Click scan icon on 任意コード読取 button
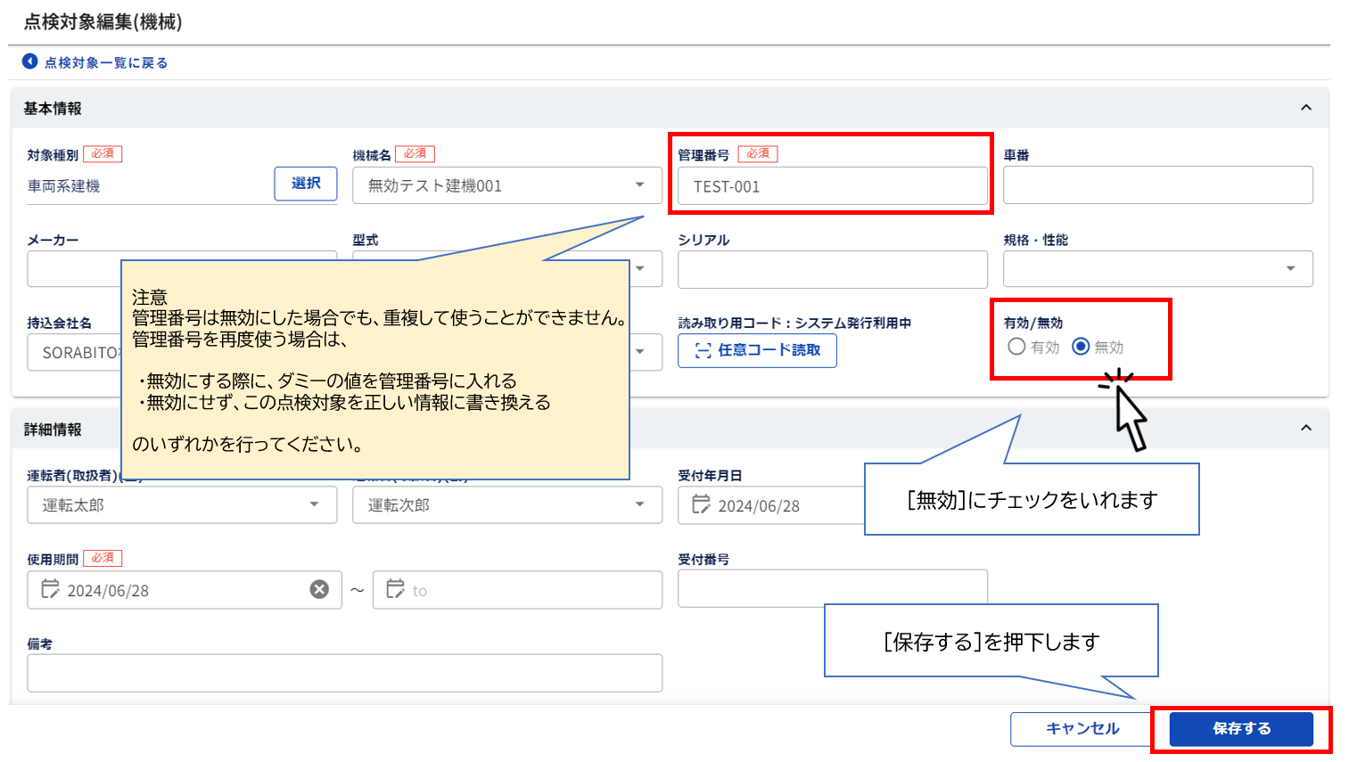1349x762 pixels. 703,350
